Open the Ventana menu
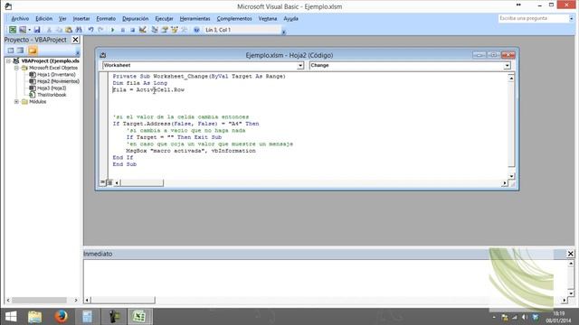This screenshot has width=579, height=325. pos(268,18)
